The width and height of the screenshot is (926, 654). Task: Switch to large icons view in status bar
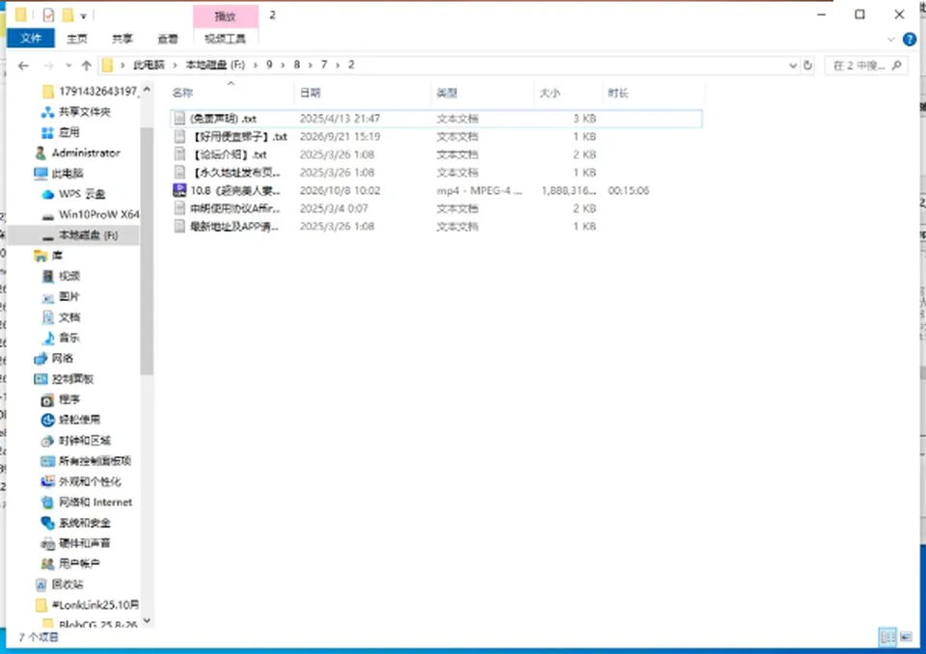[906, 637]
